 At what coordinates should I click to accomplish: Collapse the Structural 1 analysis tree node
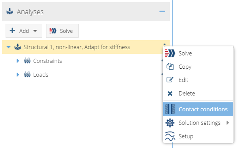(x=9, y=47)
